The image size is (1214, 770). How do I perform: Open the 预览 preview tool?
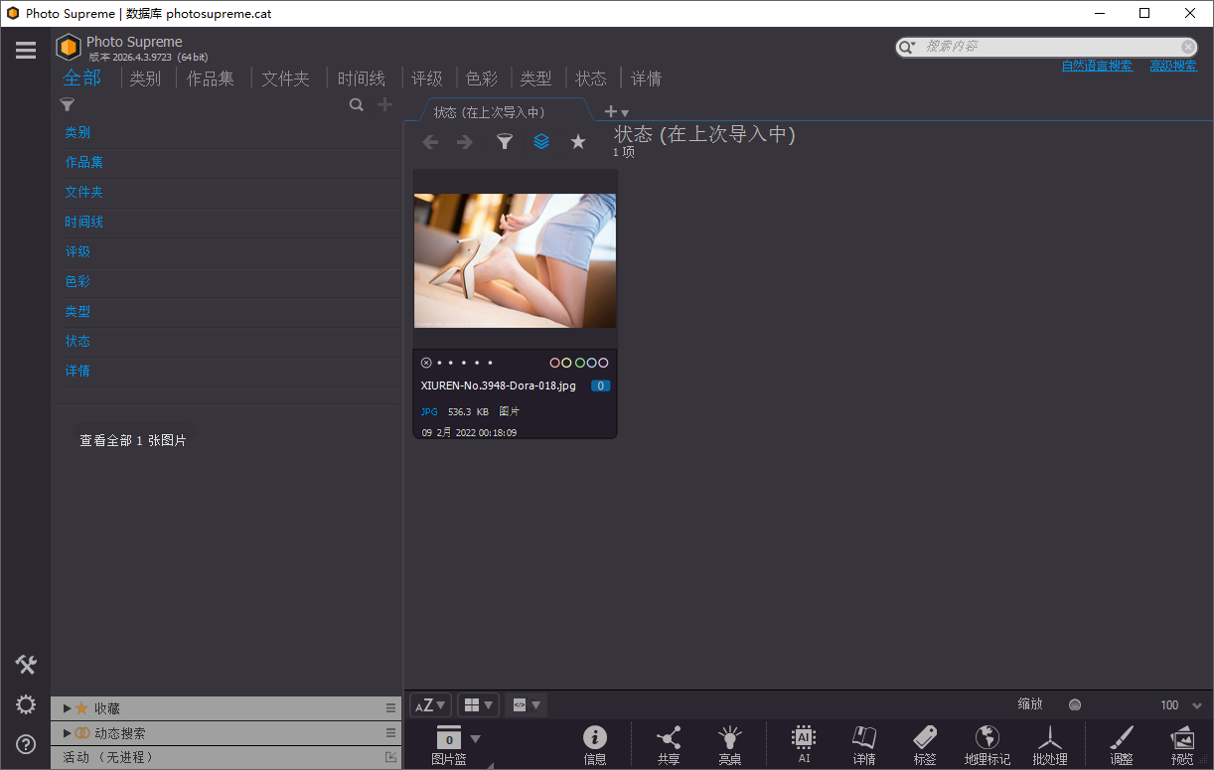(1182, 745)
